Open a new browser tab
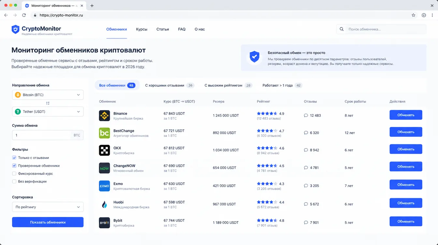The height and width of the screenshot is (245, 438). [92, 6]
